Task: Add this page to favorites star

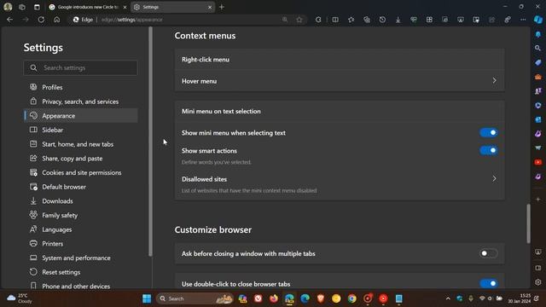Action: (x=299, y=20)
